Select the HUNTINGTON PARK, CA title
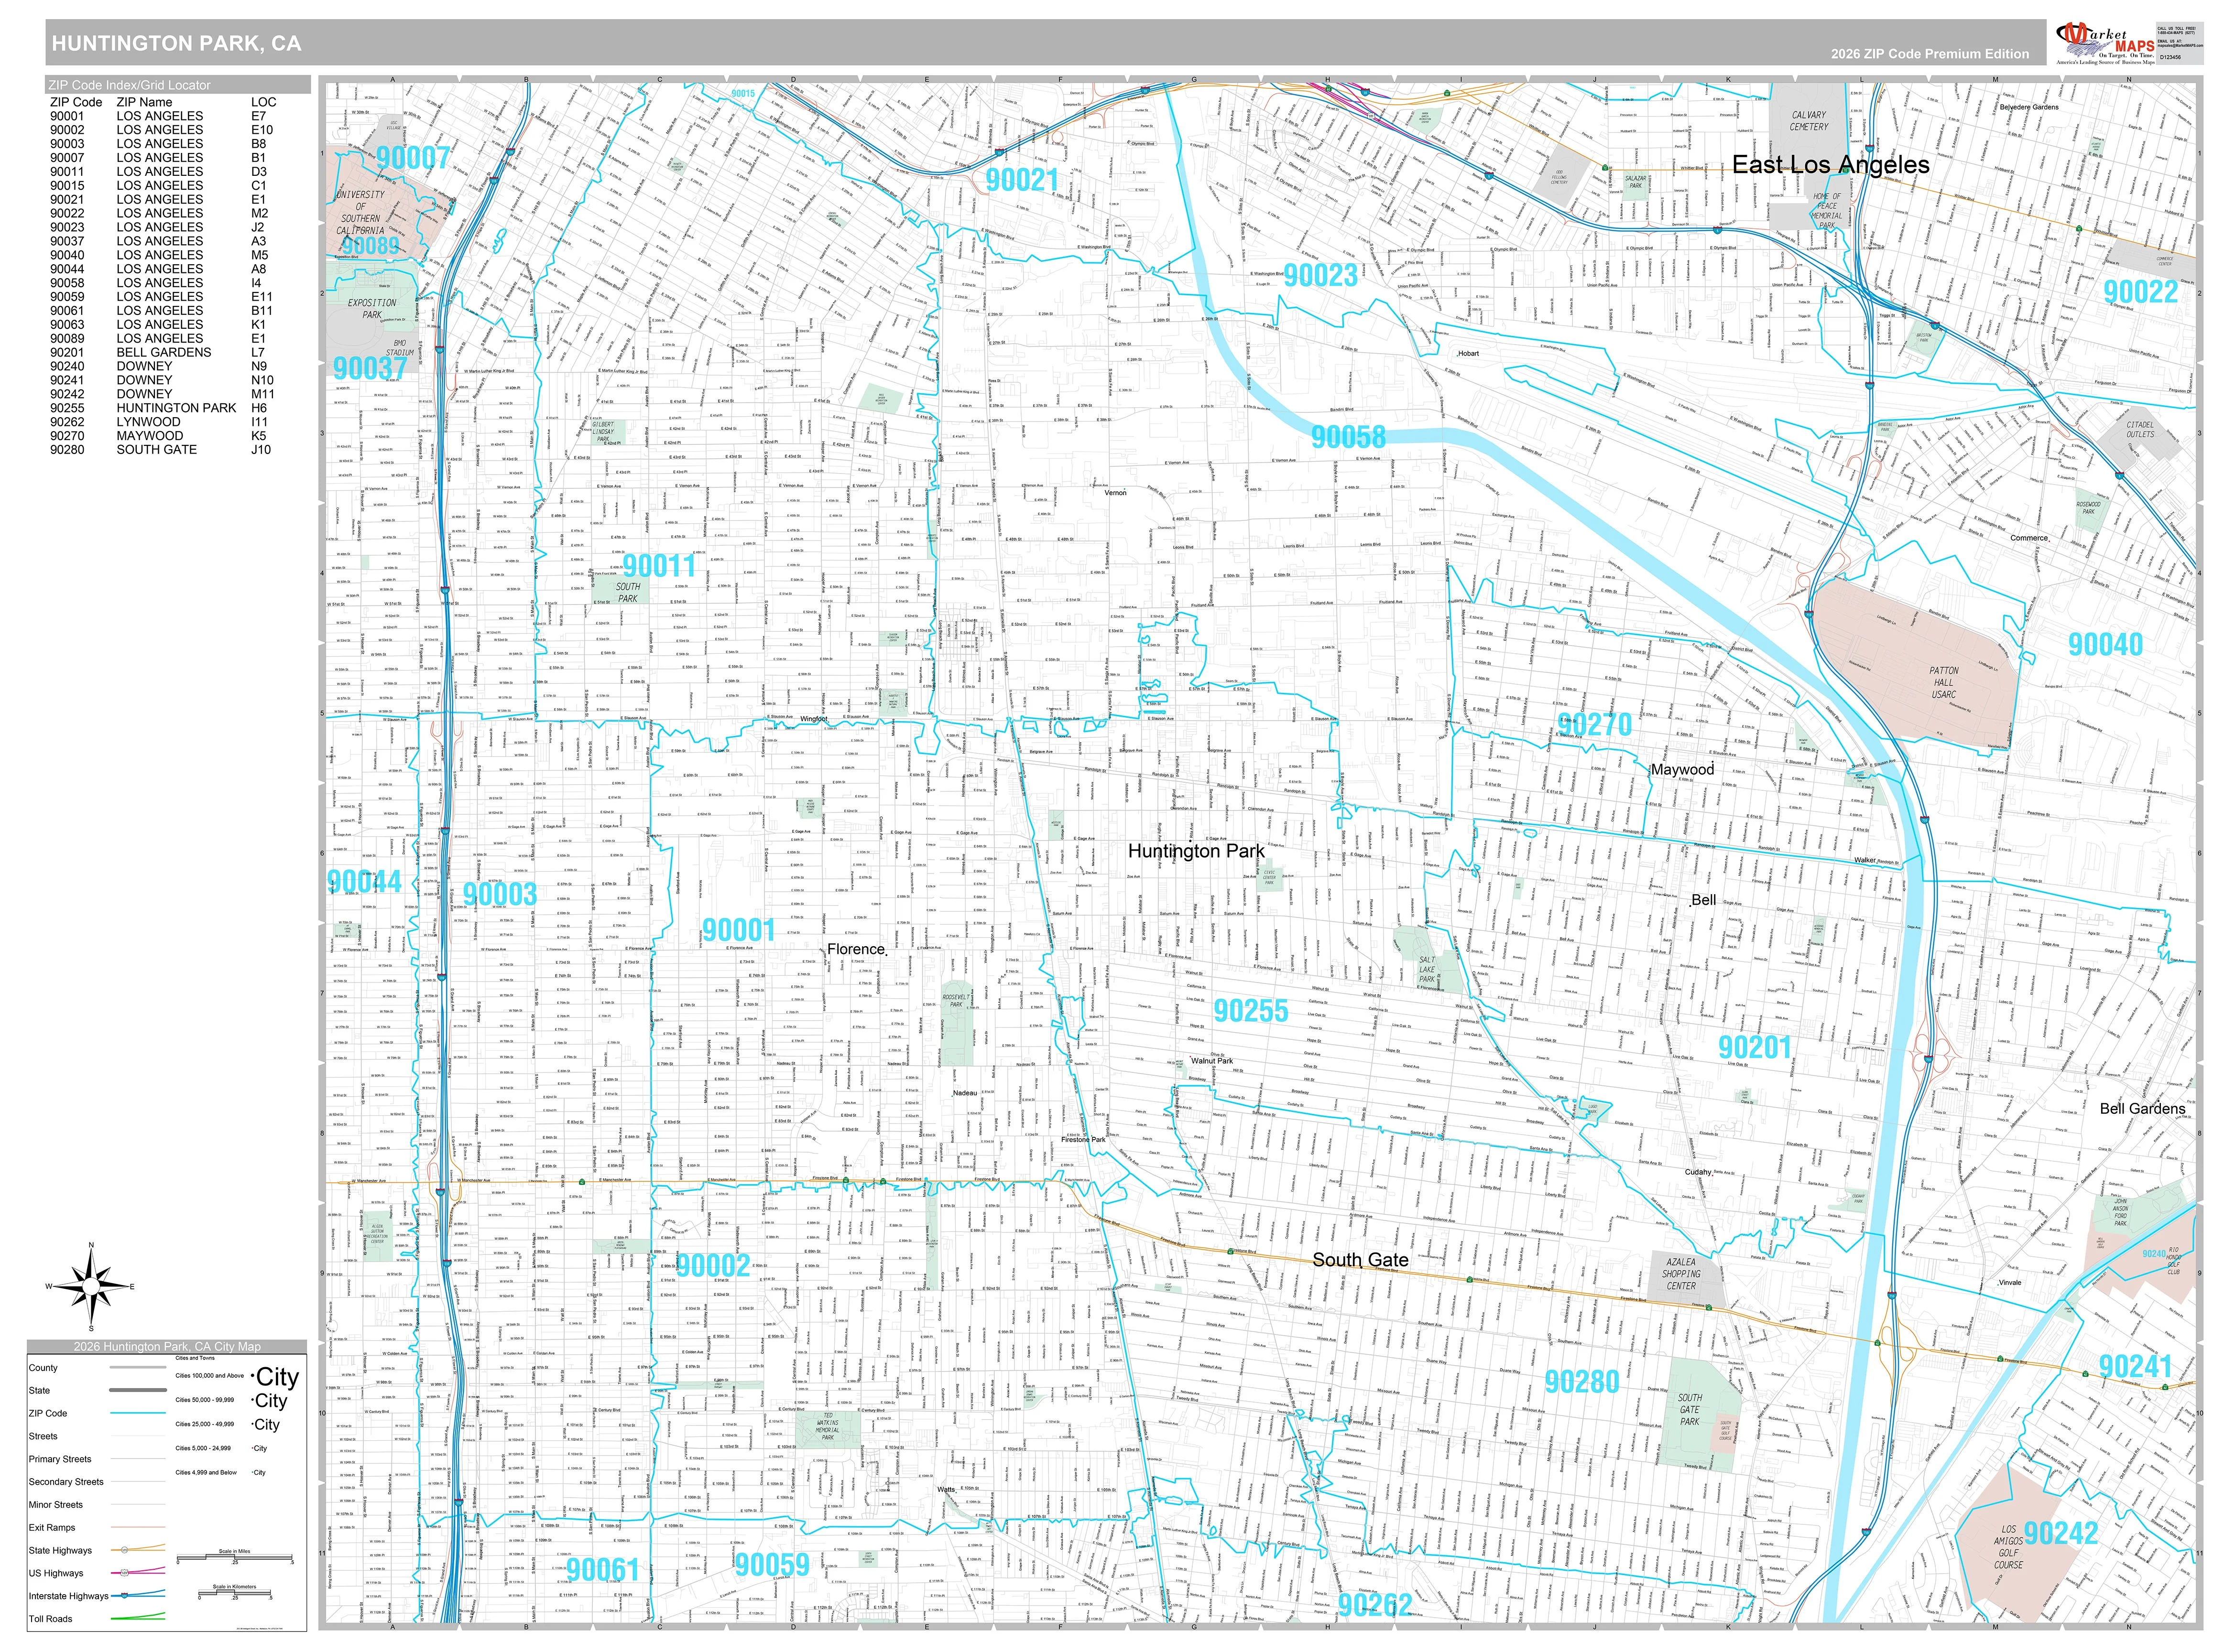The image size is (2235, 1652). click(x=176, y=43)
